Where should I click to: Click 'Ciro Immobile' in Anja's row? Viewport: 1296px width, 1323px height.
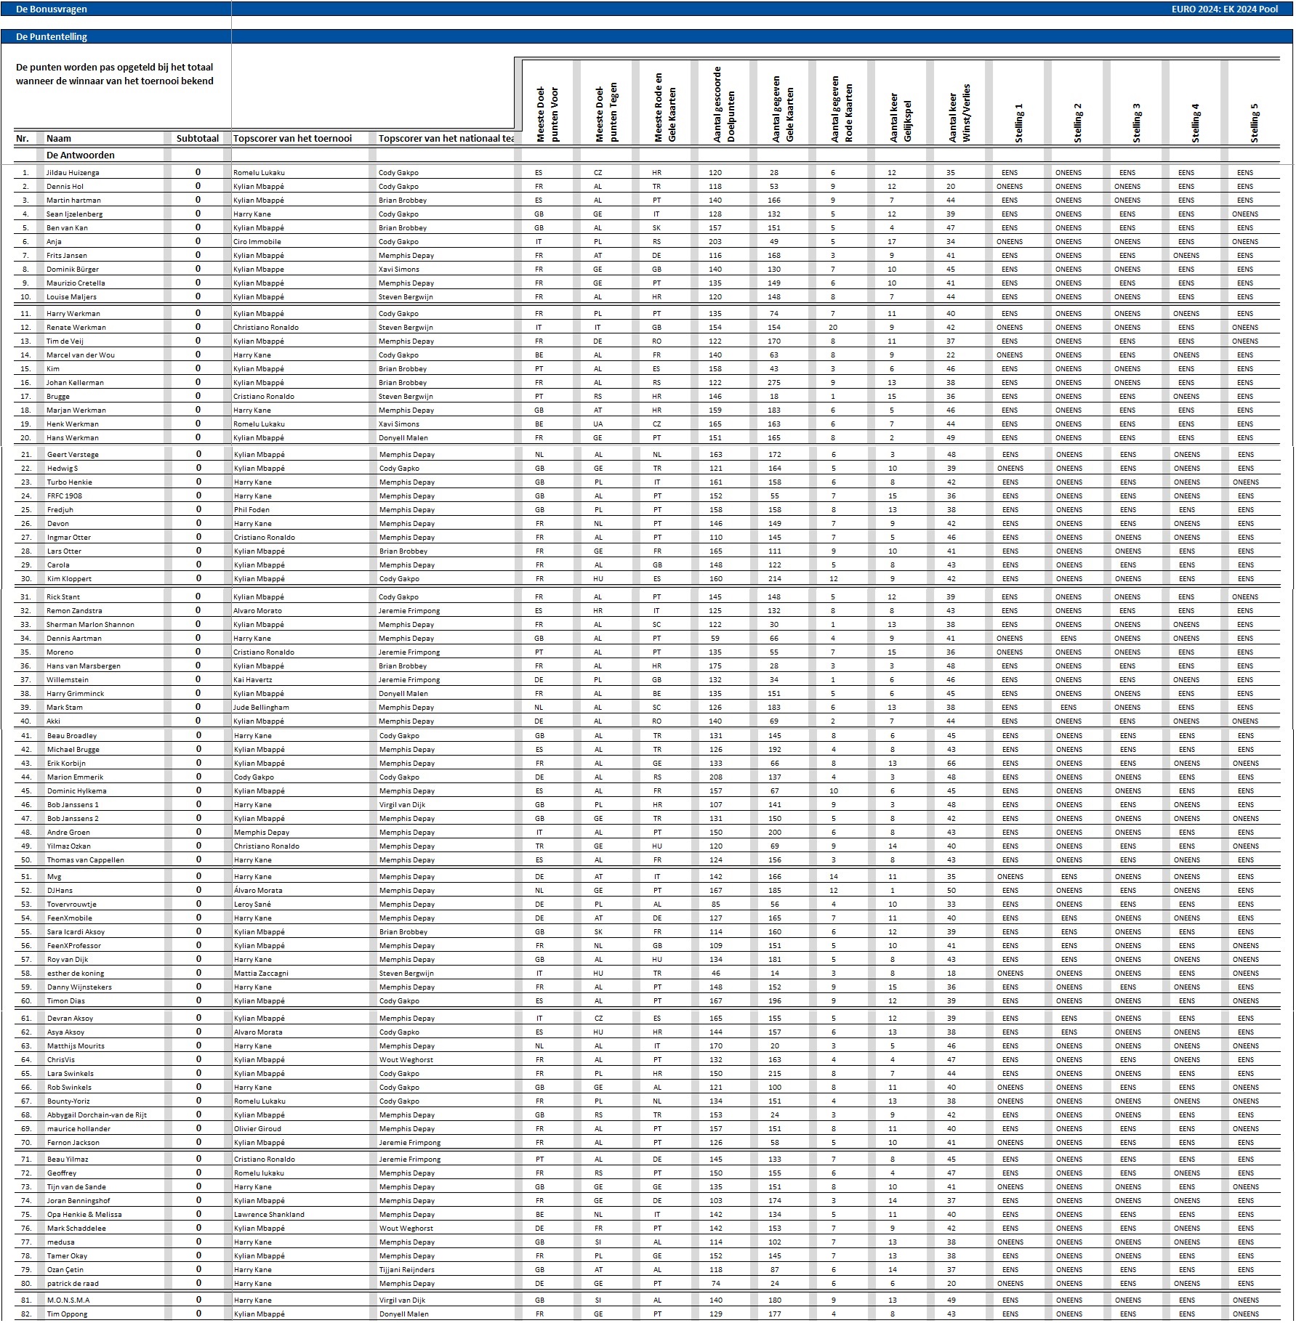(x=257, y=242)
